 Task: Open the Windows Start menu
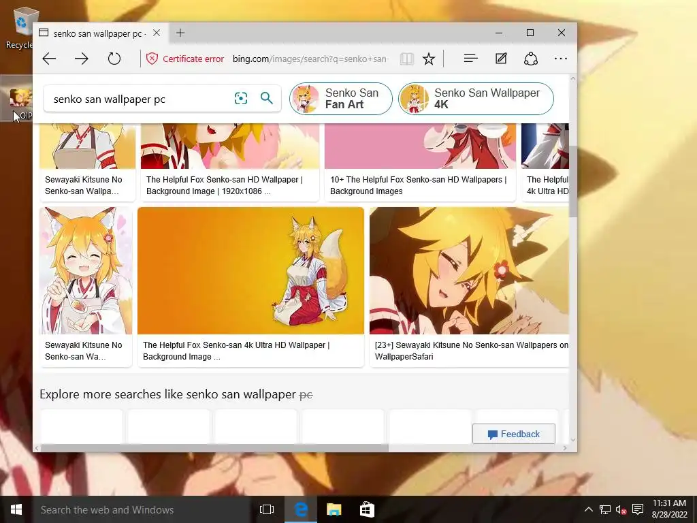click(x=16, y=509)
